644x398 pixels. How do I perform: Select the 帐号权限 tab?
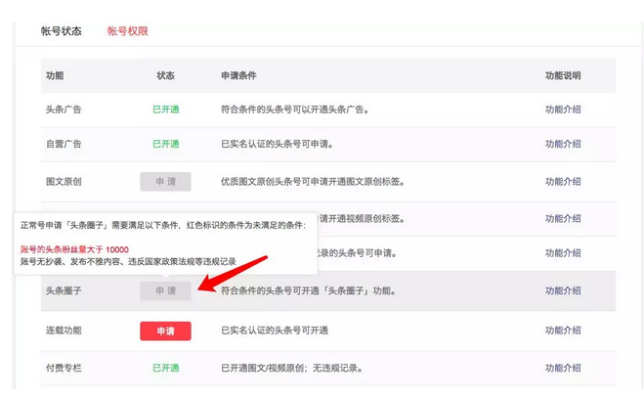pos(127,31)
